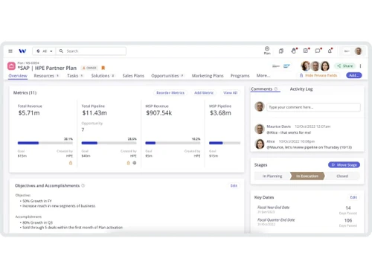
Task: Click first team member avatar in plan header
Action: pos(306,66)
